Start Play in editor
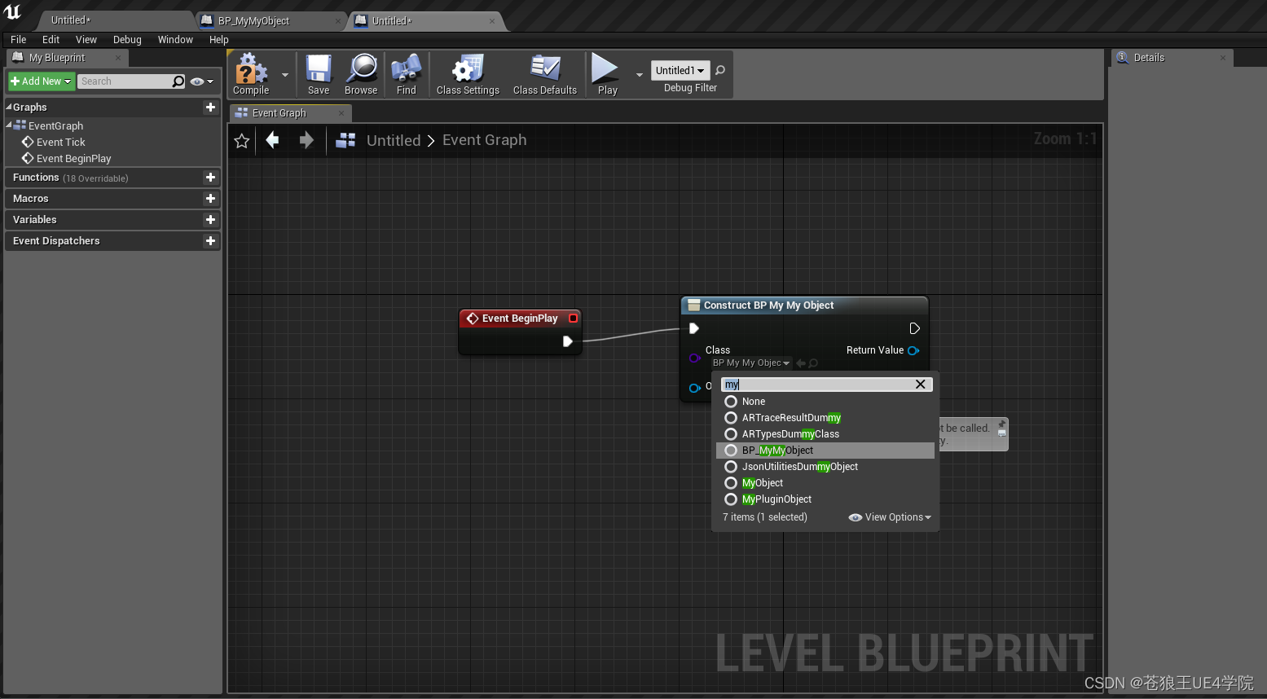This screenshot has width=1267, height=699. (x=607, y=75)
